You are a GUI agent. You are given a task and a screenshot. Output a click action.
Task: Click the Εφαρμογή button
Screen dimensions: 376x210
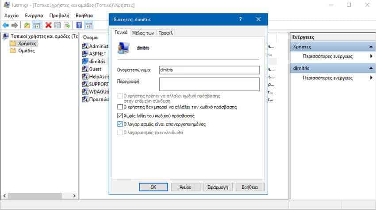pos(218,187)
